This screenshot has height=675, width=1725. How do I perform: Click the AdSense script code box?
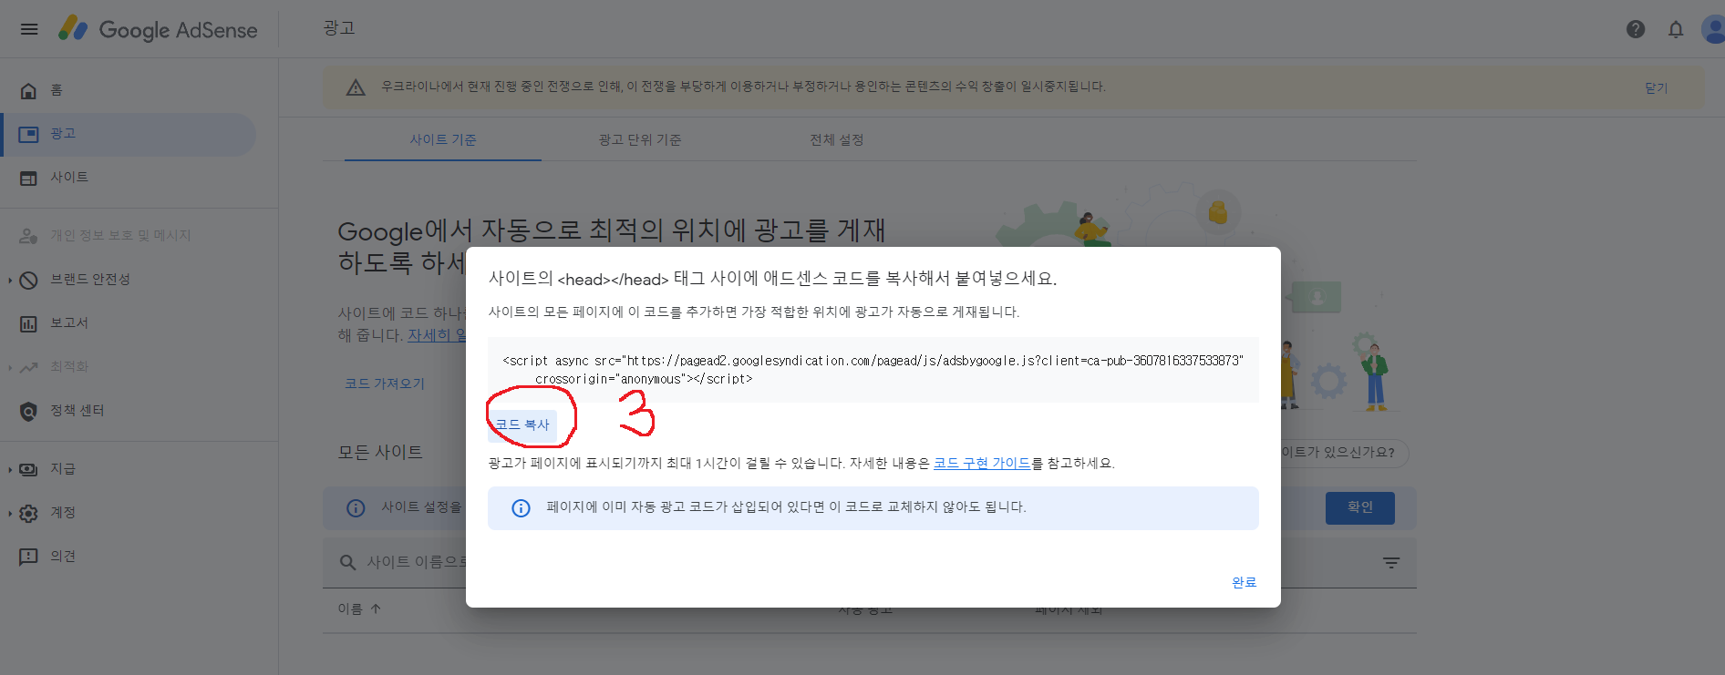[x=873, y=370]
